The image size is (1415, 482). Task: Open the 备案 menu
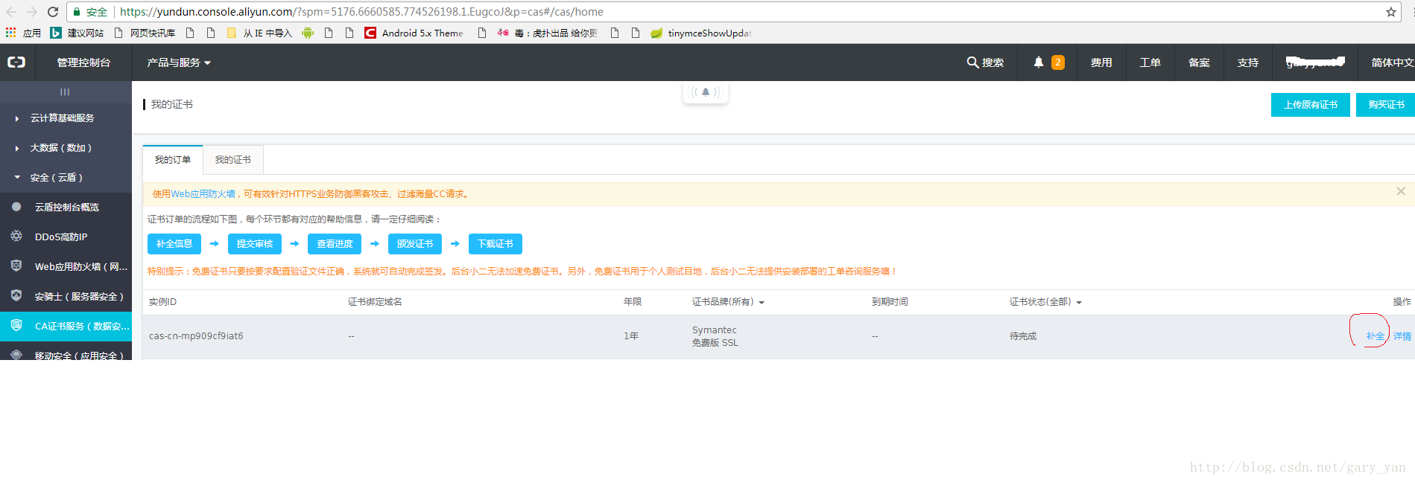click(x=1199, y=62)
